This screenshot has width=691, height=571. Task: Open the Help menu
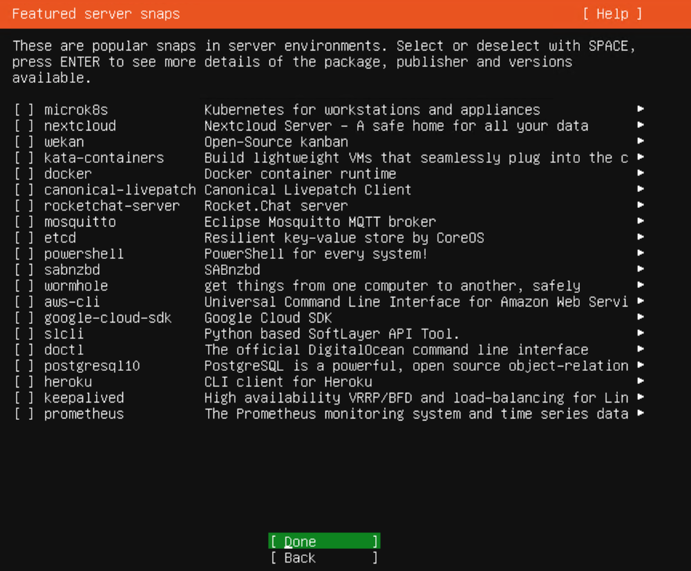click(x=612, y=14)
